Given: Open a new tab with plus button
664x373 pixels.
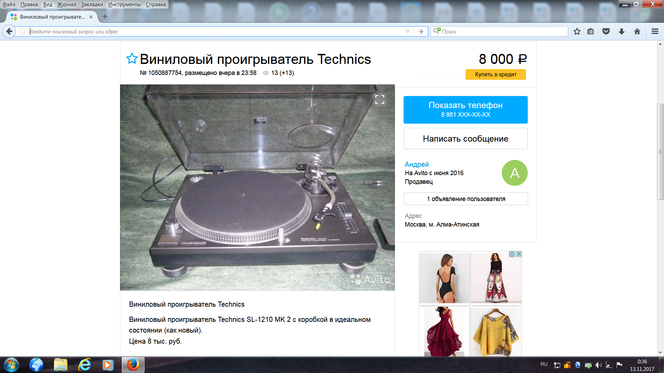Looking at the screenshot, I should 105,16.
